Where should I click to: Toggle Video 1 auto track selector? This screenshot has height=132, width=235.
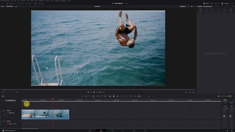pyautogui.click(x=10, y=113)
